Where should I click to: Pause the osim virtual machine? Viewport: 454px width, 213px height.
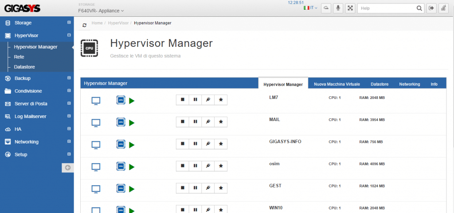pos(195,166)
